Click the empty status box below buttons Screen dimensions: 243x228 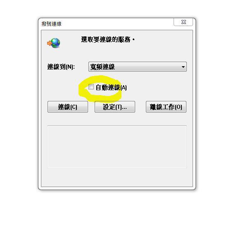click(117, 147)
